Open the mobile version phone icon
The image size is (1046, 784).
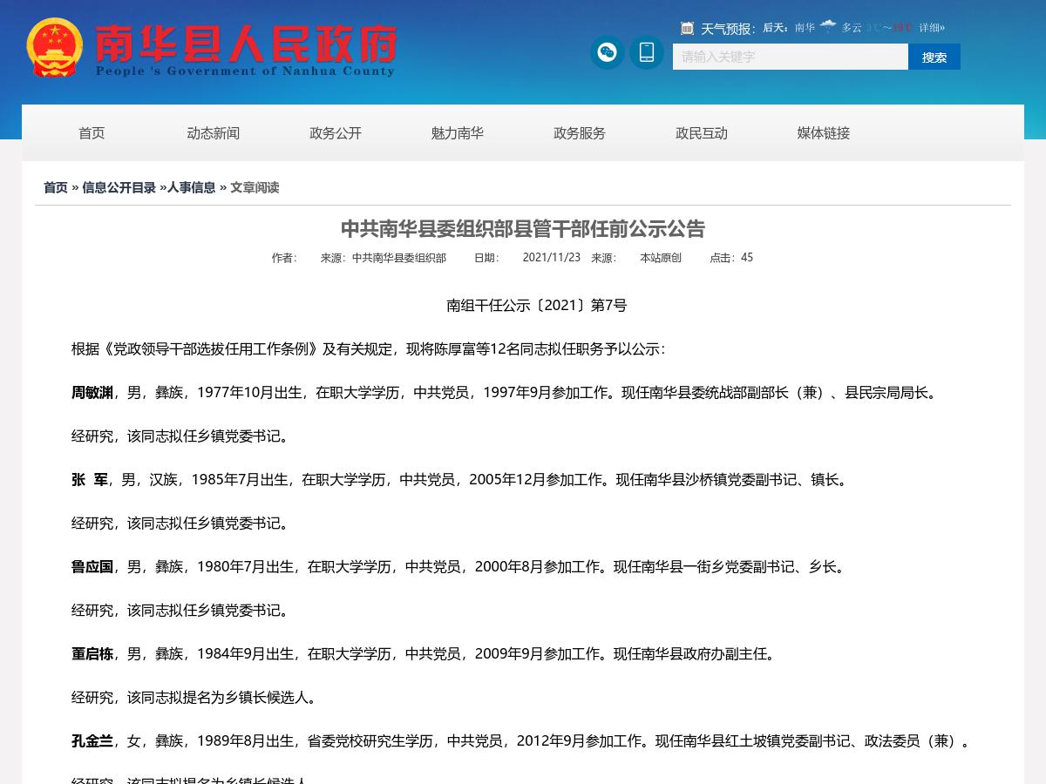(647, 52)
